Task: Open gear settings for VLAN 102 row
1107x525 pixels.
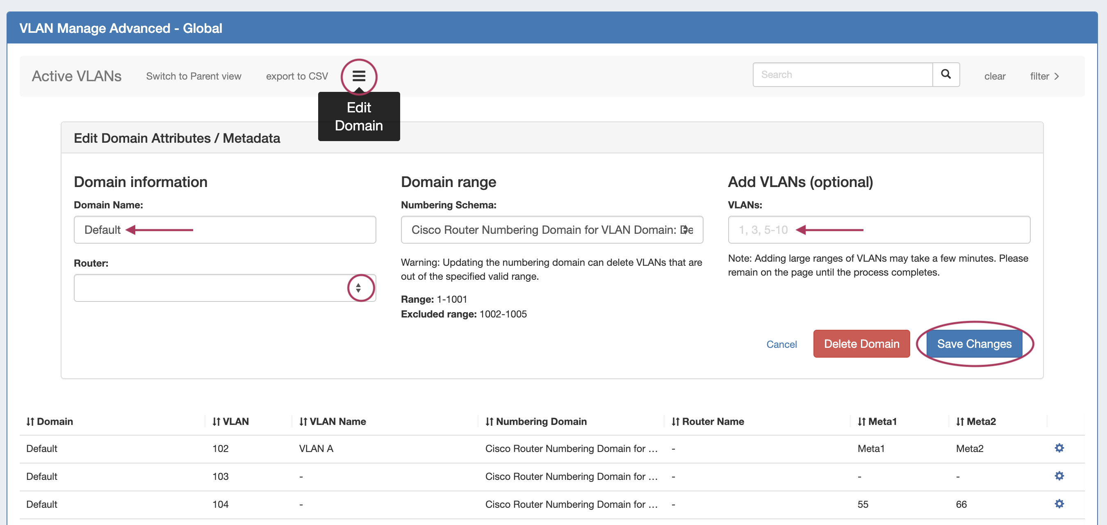Action: (1059, 448)
